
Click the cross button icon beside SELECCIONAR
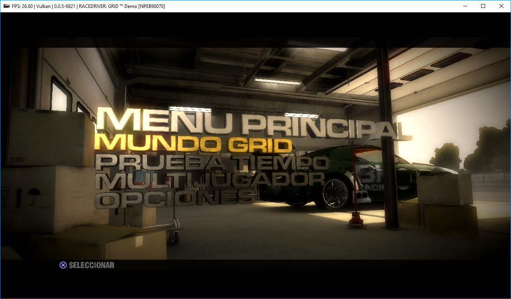pyautogui.click(x=63, y=265)
